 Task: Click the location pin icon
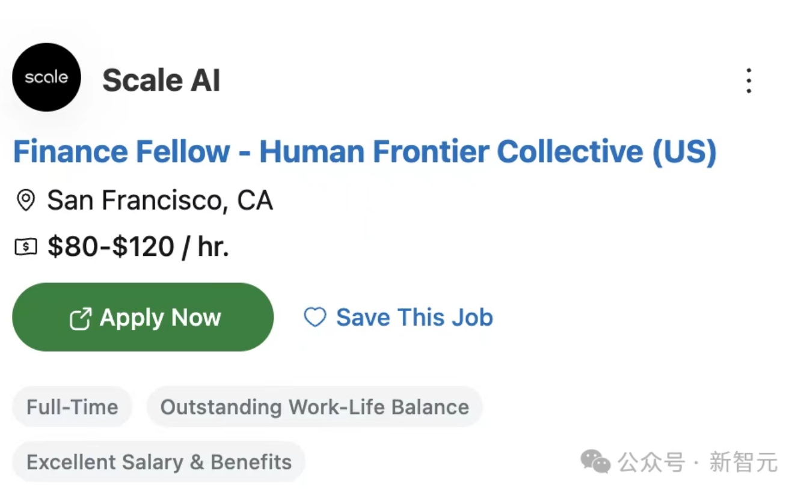tap(26, 200)
